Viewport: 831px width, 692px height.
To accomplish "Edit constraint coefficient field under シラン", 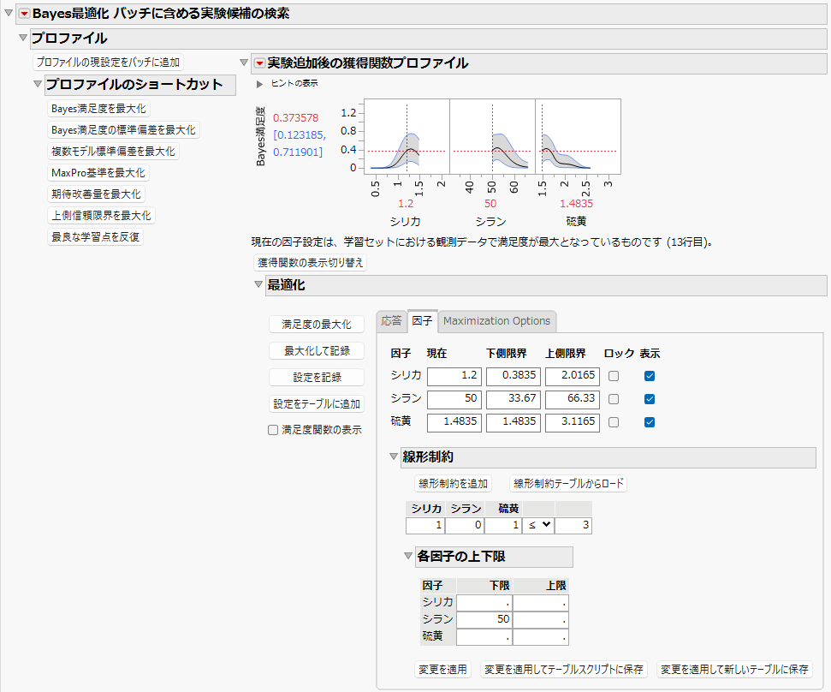I will [464, 525].
